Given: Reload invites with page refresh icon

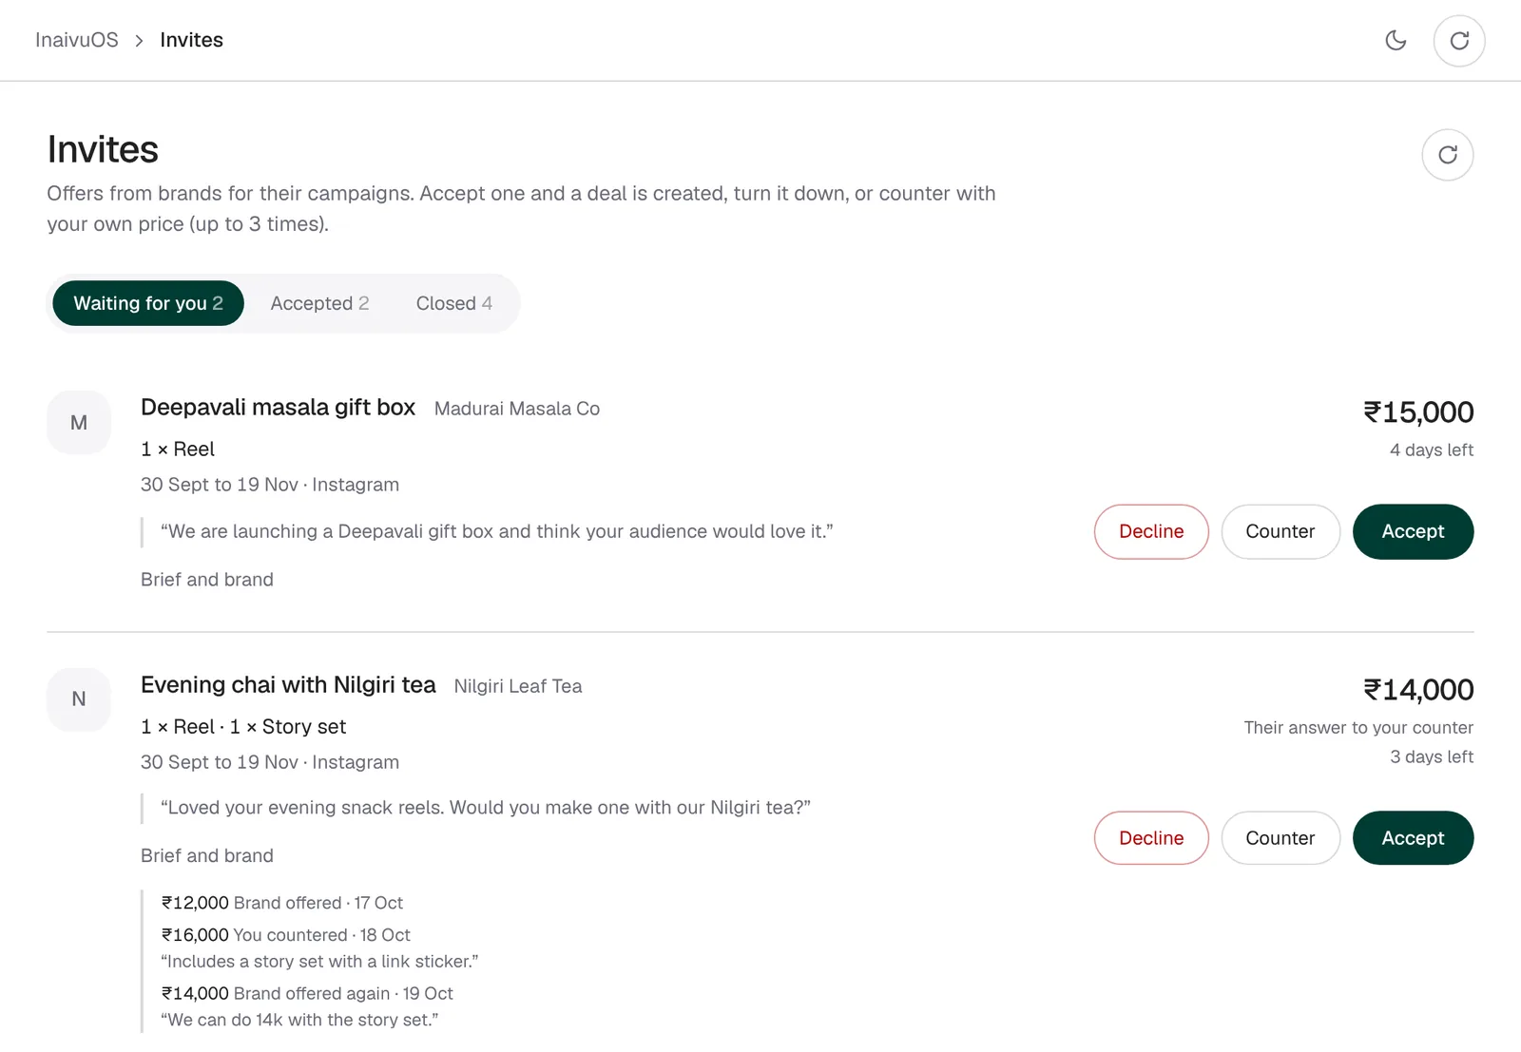Looking at the screenshot, I should [x=1448, y=155].
